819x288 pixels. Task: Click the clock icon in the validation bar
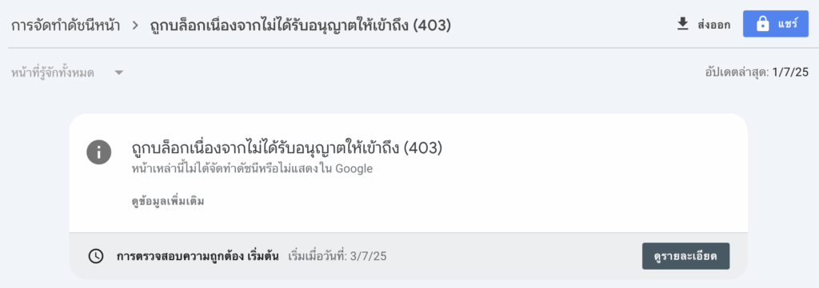pyautogui.click(x=96, y=256)
